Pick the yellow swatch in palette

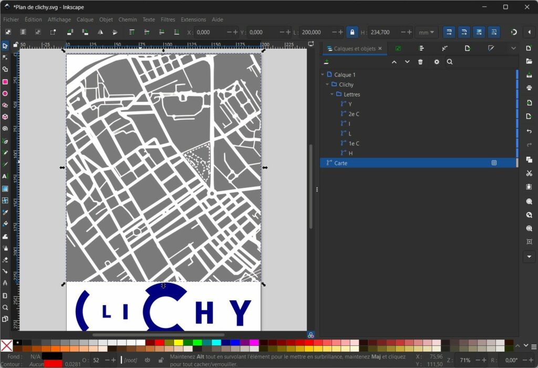click(178, 342)
